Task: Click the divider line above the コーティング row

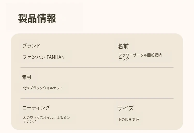Action: pos(97,98)
